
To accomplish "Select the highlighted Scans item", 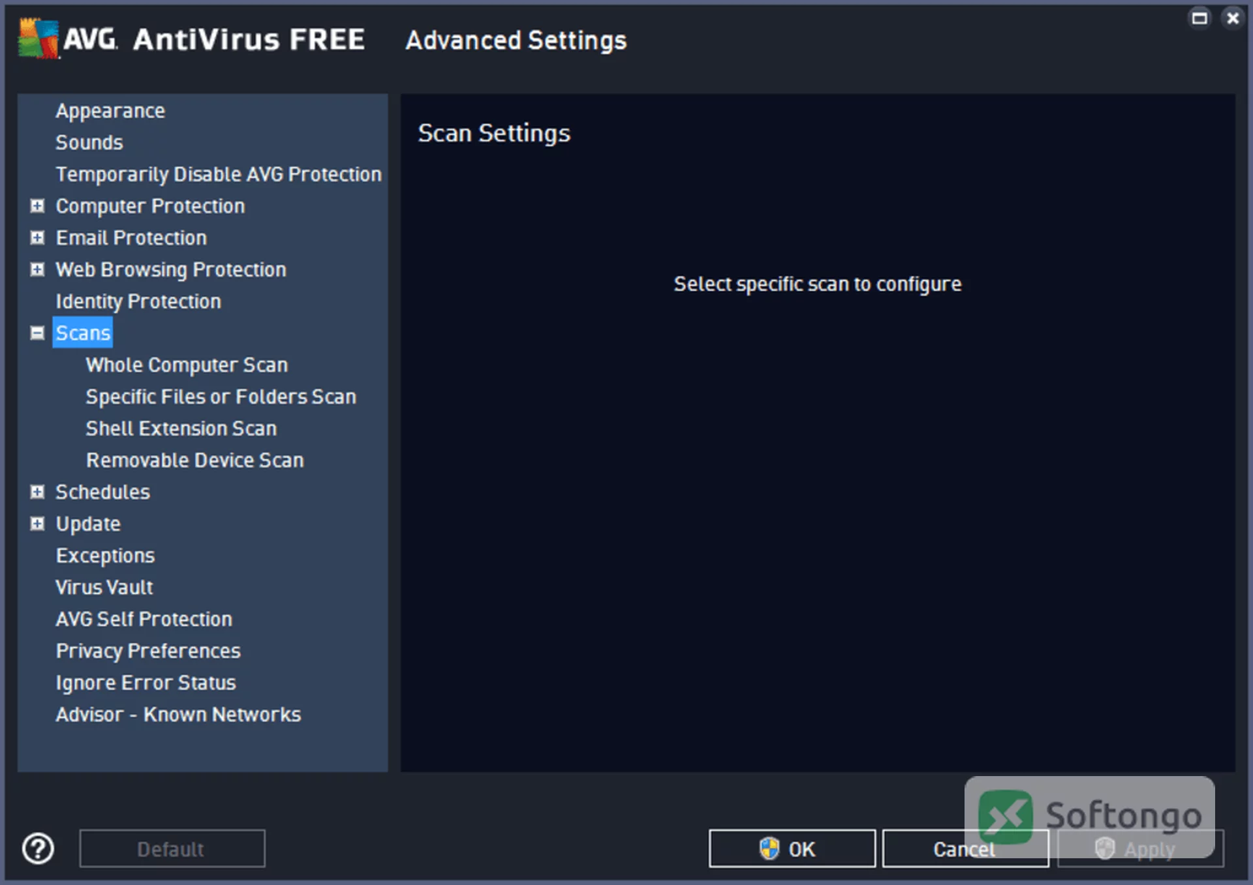I will point(83,333).
